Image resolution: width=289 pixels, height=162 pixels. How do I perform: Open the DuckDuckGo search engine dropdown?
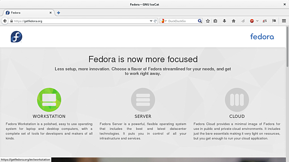coord(163,21)
